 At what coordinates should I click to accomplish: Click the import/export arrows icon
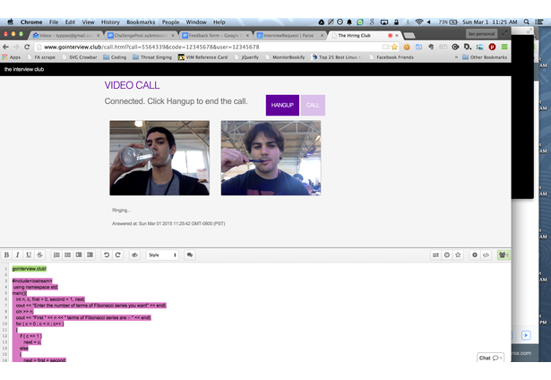[435, 255]
